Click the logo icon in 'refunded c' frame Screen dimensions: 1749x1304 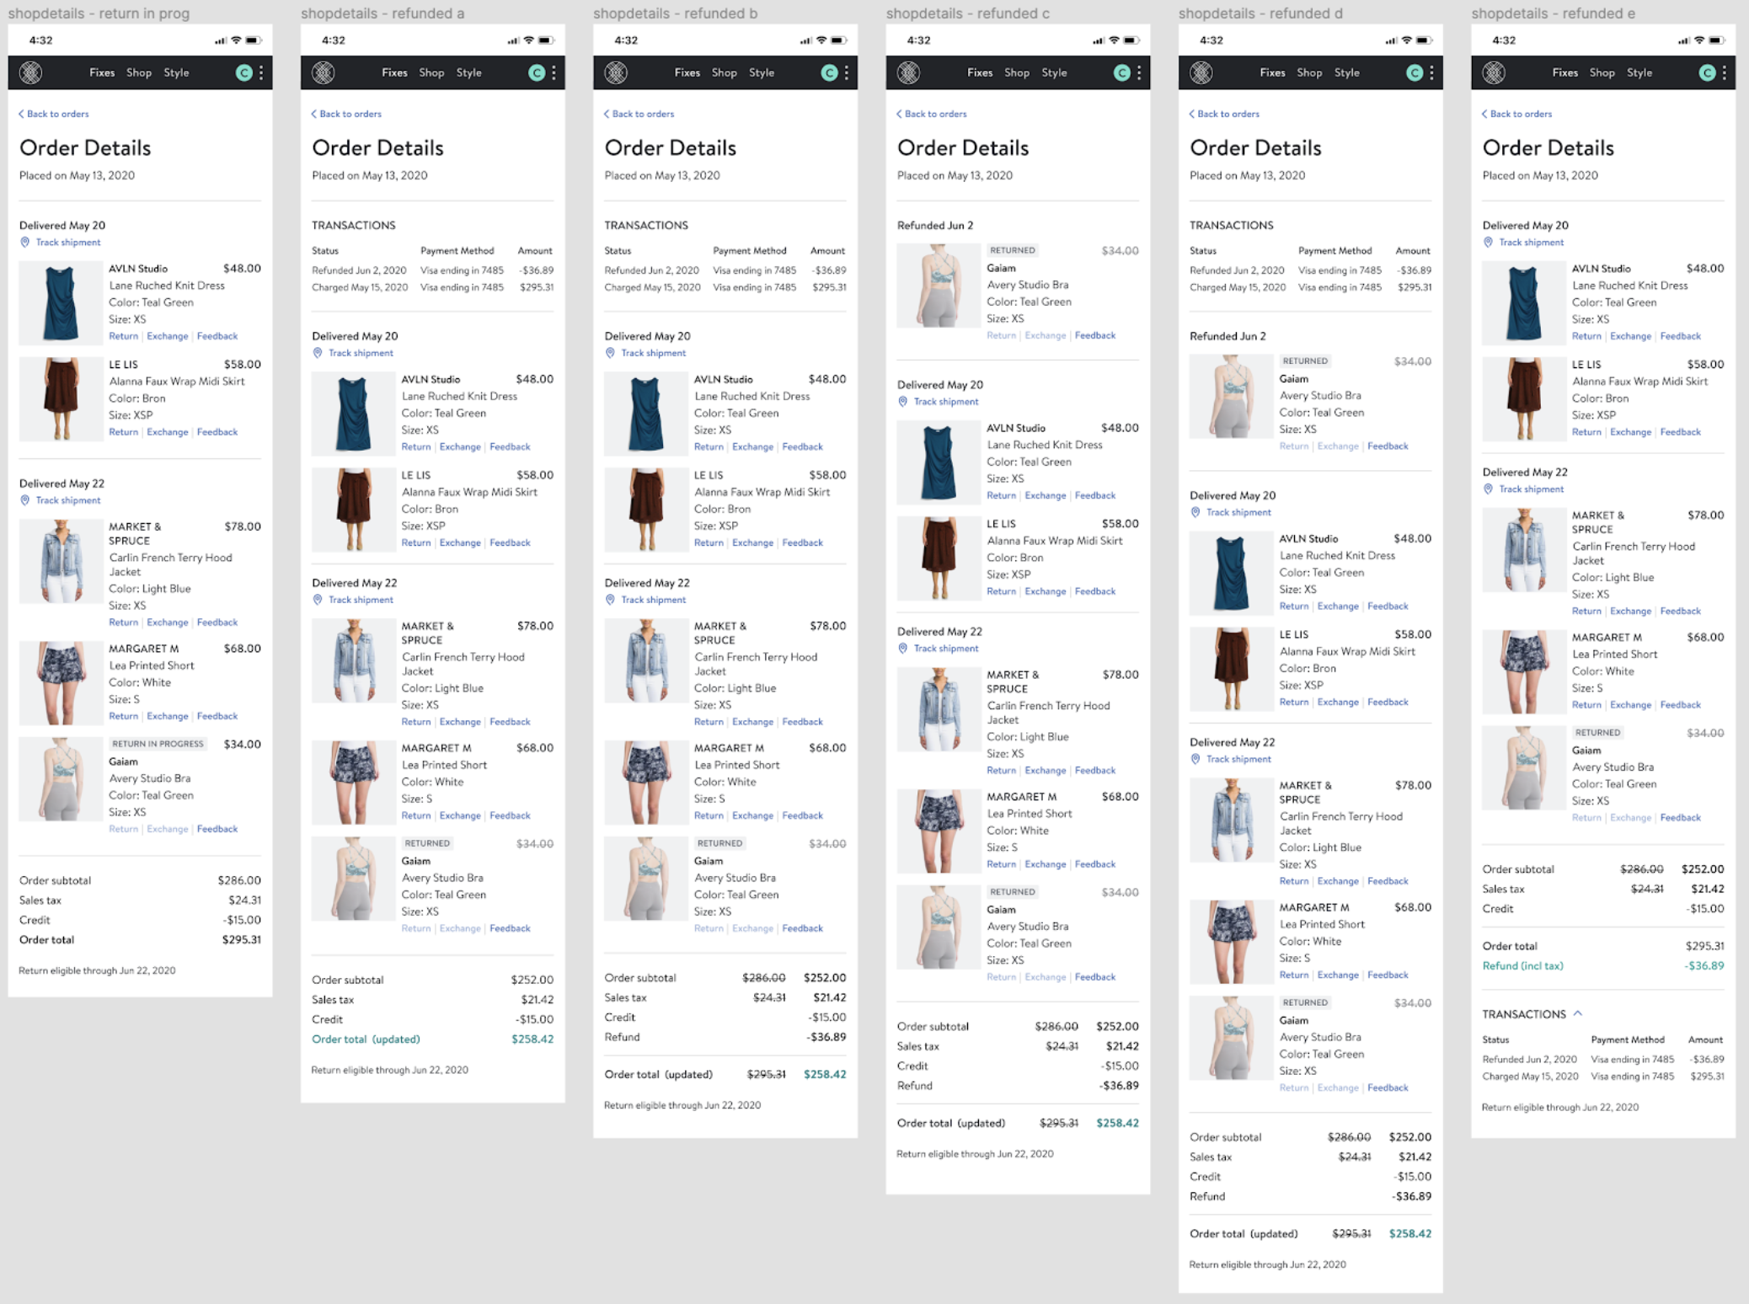(908, 72)
